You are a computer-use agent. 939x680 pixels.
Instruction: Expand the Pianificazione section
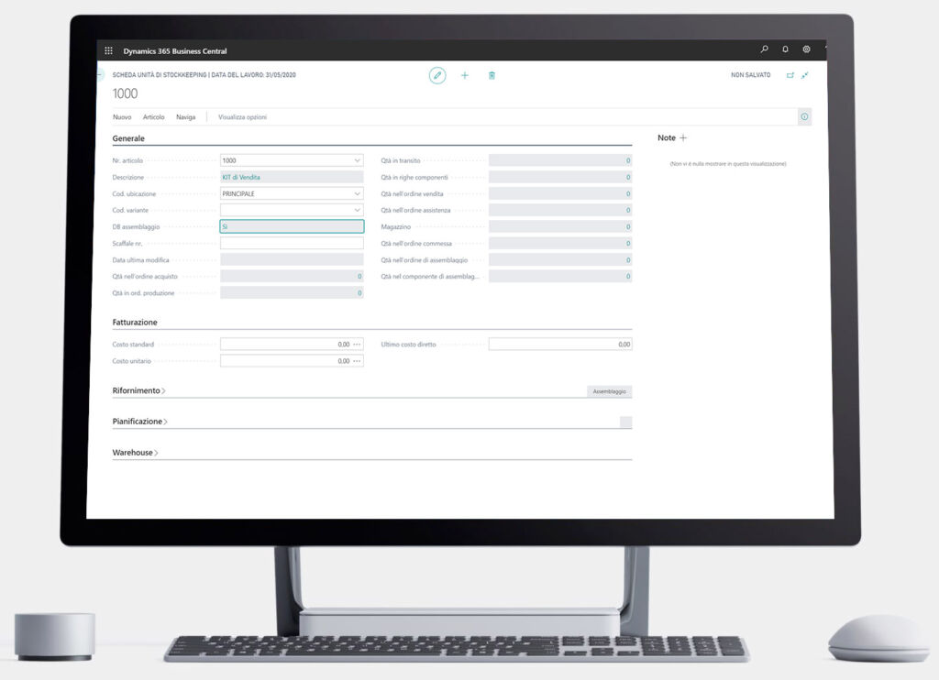point(139,422)
